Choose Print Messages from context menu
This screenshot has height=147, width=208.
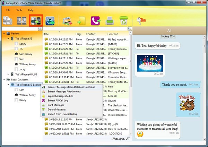[x=72, y=105]
